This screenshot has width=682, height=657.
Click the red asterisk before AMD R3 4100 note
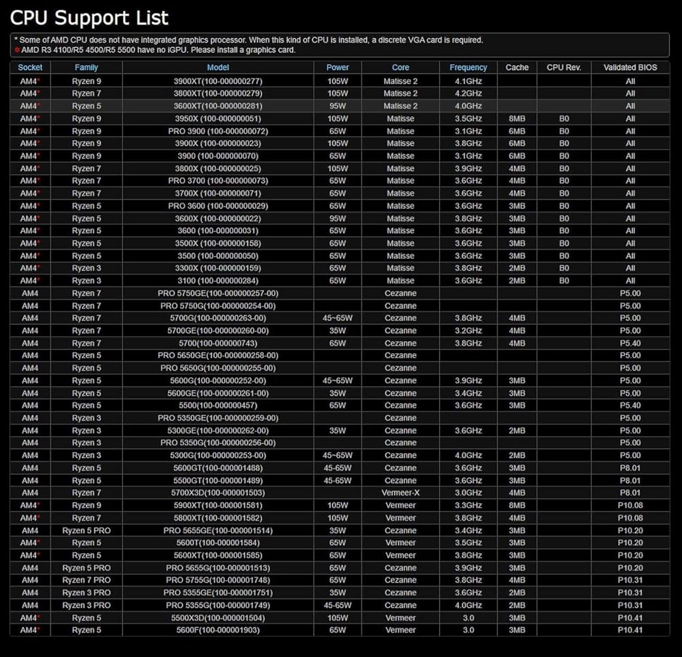(16, 50)
